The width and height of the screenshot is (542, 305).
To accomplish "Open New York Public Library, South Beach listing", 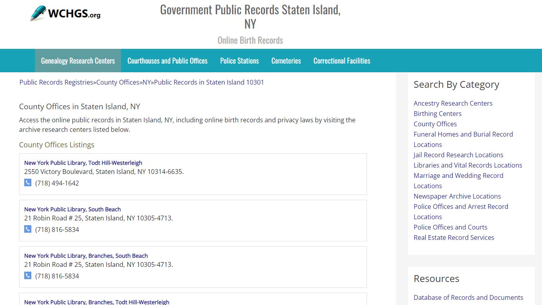I will pyautogui.click(x=73, y=209).
